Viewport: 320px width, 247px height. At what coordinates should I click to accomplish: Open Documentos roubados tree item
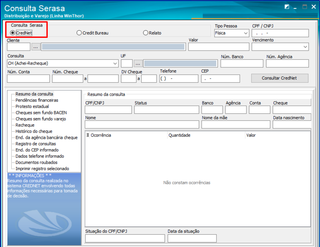(37, 163)
